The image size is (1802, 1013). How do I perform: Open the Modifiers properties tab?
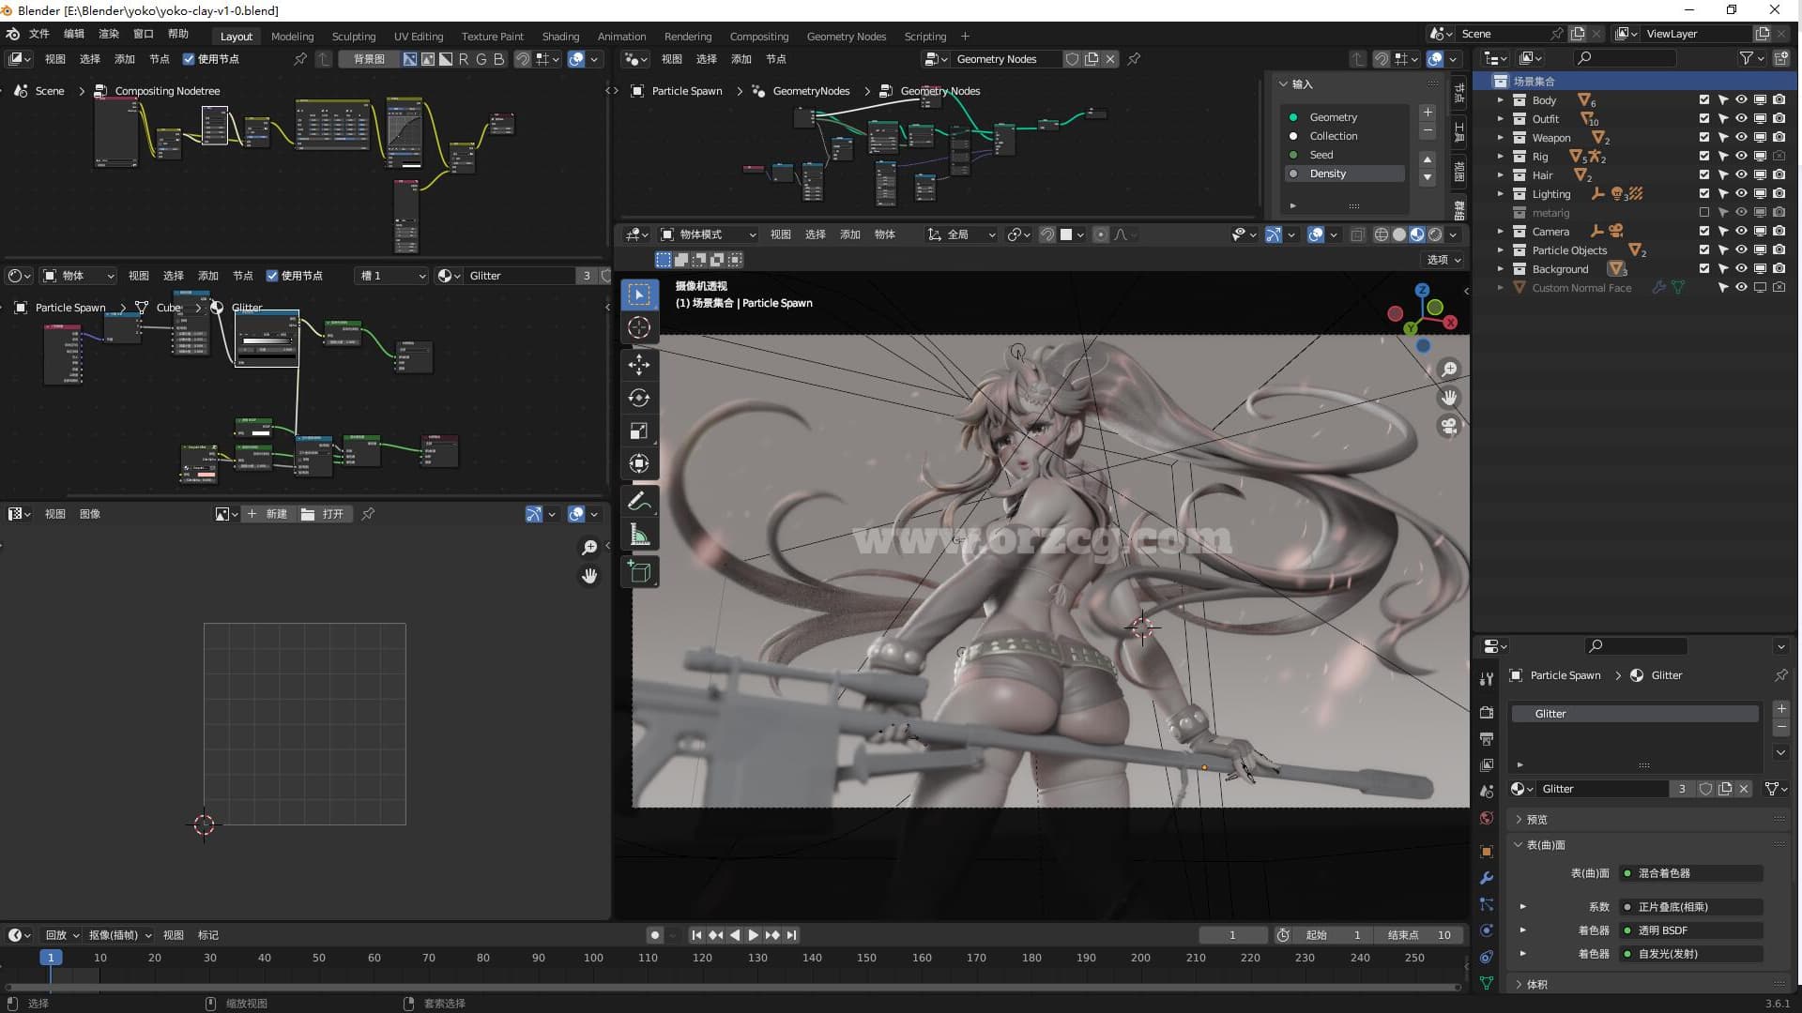(x=1487, y=878)
